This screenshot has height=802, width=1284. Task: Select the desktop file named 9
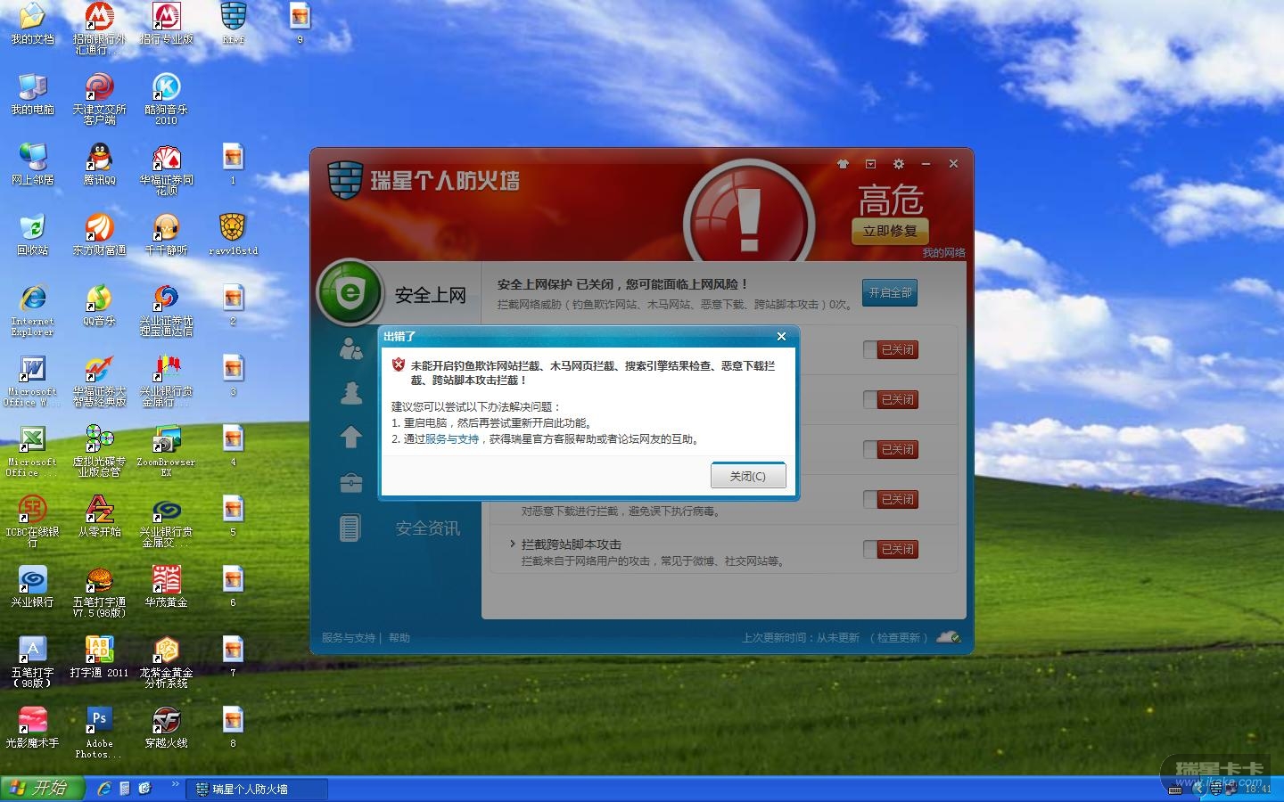(x=300, y=24)
